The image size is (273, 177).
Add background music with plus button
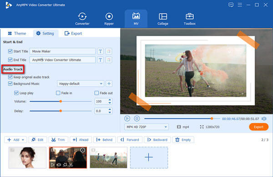pos(109,84)
